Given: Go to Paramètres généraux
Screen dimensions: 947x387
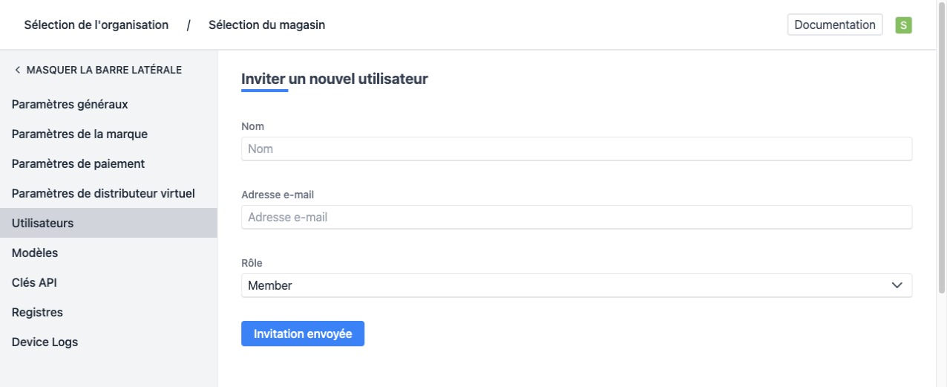Looking at the screenshot, I should (70, 104).
